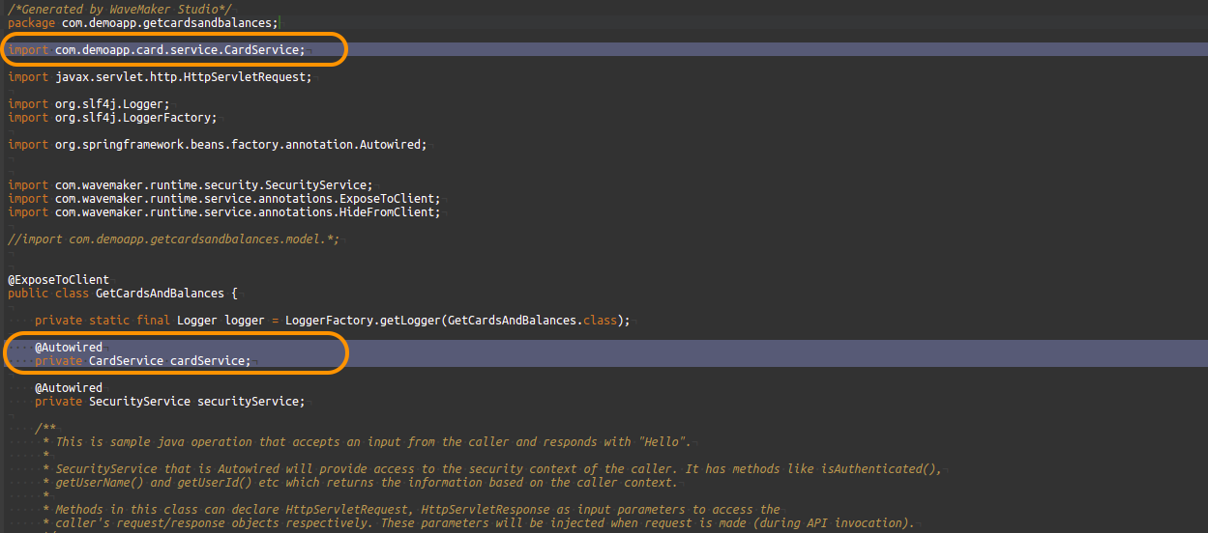The image size is (1208, 533).
Task: Click the LoggerFactory import line
Action: [112, 118]
